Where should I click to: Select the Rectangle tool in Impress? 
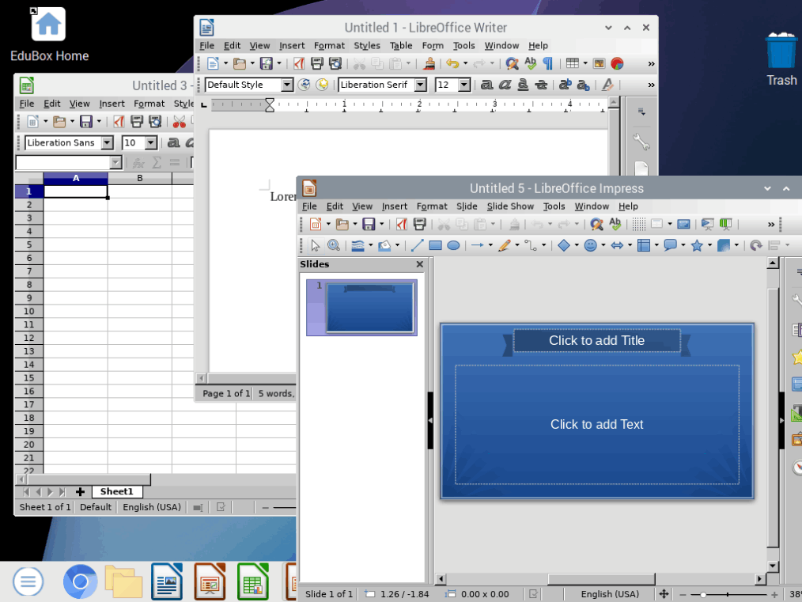[435, 246]
